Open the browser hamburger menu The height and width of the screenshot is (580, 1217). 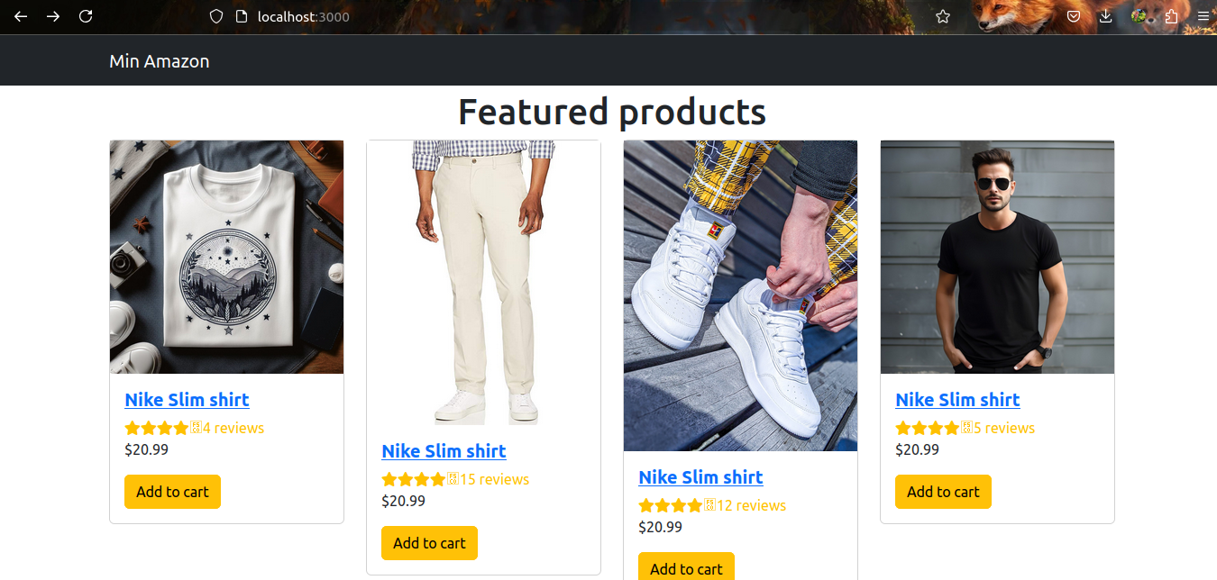point(1203,16)
